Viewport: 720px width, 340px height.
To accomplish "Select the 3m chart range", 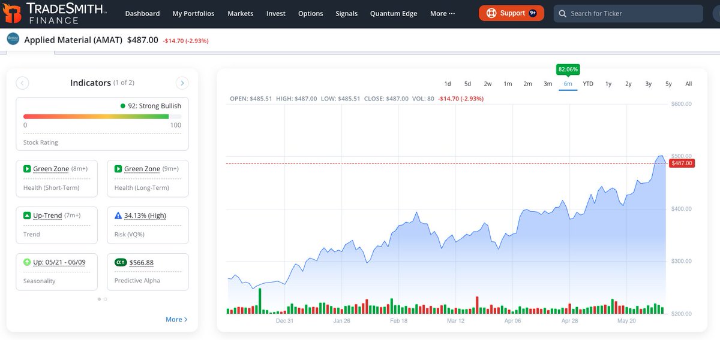I will point(548,84).
